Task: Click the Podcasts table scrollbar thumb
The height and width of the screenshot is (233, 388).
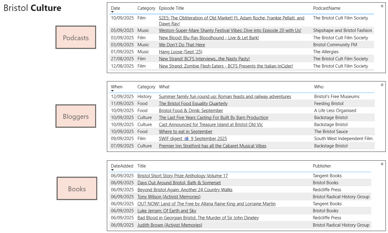Action: click(x=382, y=6)
